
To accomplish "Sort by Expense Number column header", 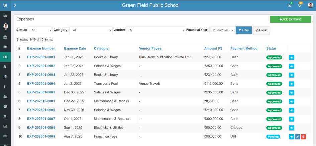I will (x=41, y=48).
